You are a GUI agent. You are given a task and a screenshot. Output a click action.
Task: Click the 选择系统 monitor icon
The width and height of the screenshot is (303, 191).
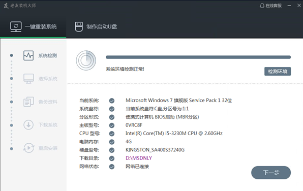[x=28, y=79]
